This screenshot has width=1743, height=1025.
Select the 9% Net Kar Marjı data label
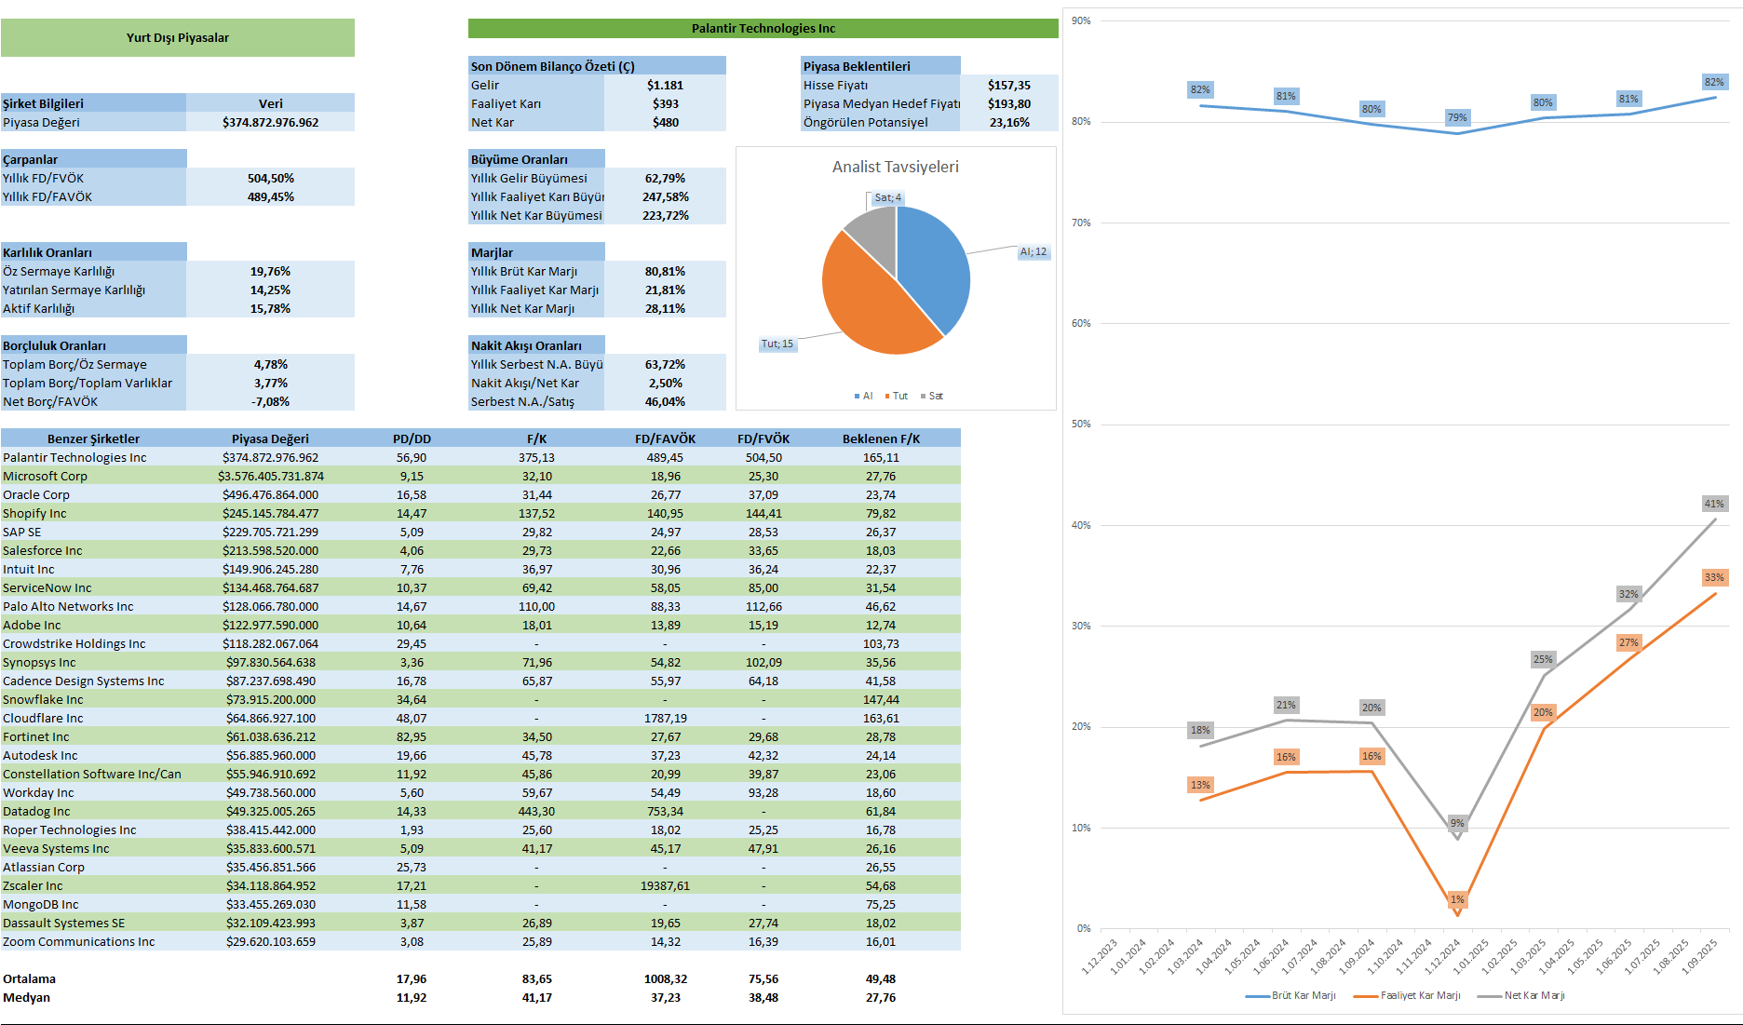click(x=1457, y=823)
